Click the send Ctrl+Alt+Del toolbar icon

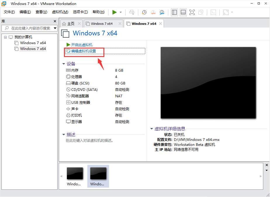[132, 12]
